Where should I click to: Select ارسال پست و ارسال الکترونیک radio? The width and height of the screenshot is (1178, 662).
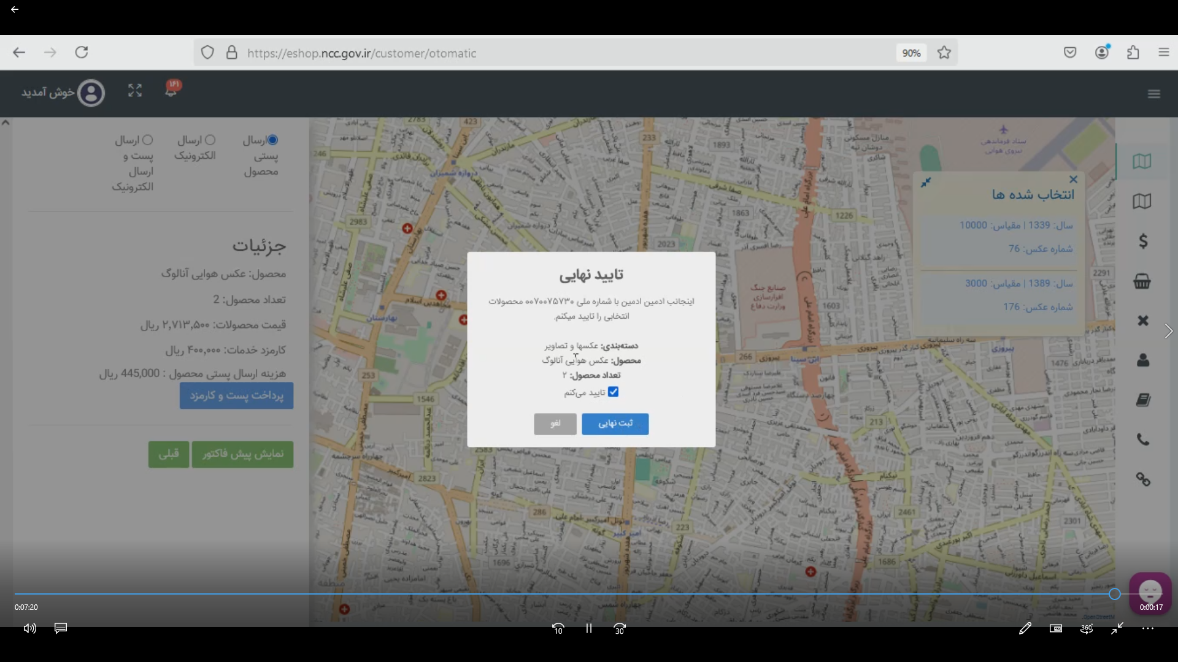click(147, 140)
